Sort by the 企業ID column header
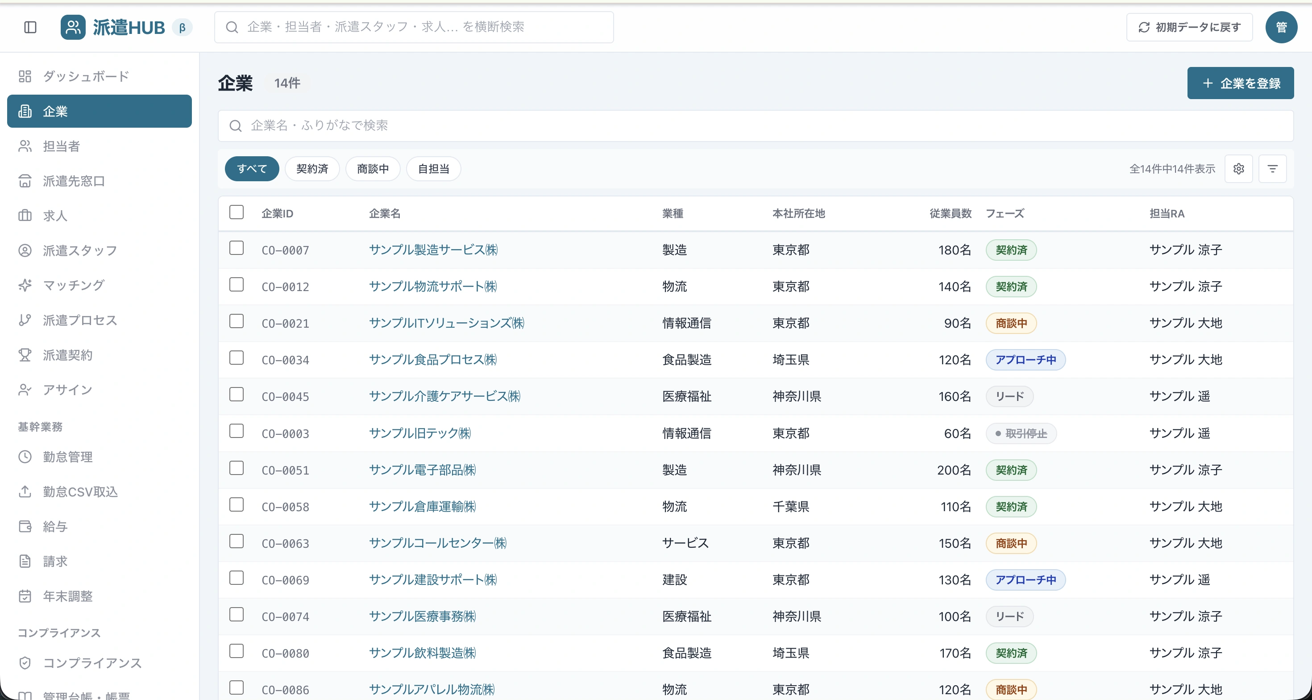Image resolution: width=1312 pixels, height=700 pixels. [277, 213]
